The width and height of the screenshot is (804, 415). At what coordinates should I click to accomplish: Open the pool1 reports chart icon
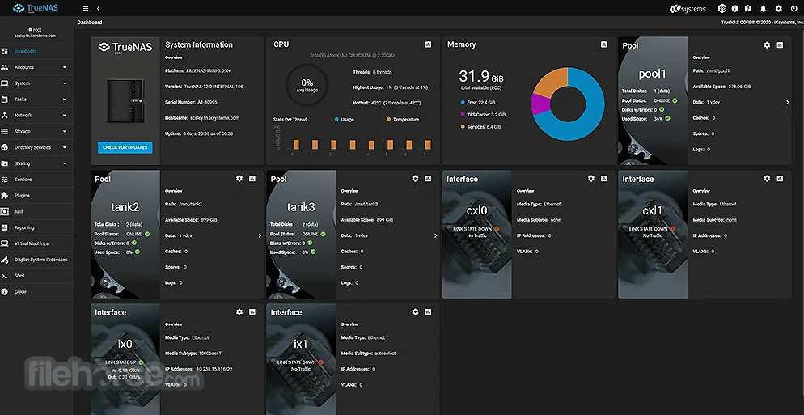780,45
